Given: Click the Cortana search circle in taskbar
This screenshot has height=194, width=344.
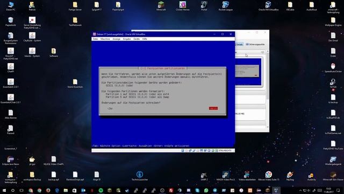Looking at the screenshot, I should [x=13, y=190].
